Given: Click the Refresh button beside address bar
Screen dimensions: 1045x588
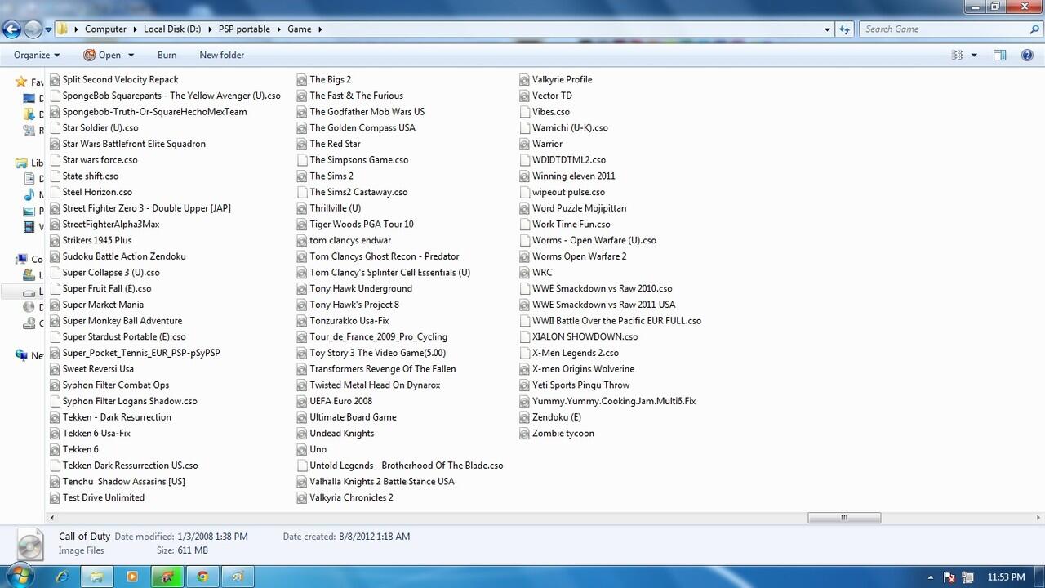Looking at the screenshot, I should pyautogui.click(x=845, y=29).
